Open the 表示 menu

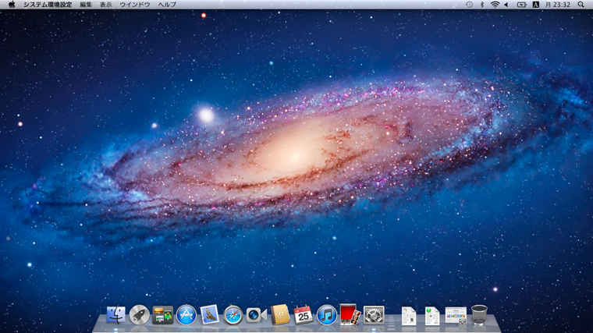(105, 5)
